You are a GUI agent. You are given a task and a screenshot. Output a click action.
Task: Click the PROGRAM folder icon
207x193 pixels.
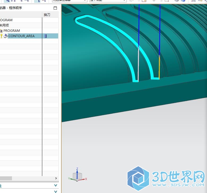(1, 31)
